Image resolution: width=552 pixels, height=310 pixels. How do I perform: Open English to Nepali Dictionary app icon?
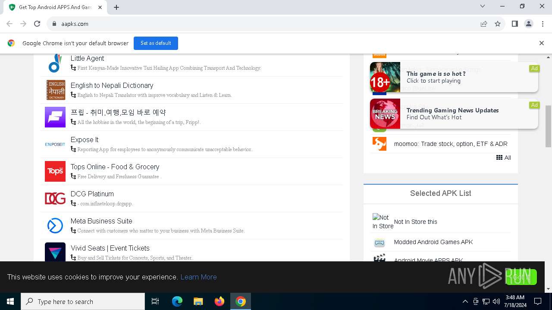pyautogui.click(x=55, y=90)
